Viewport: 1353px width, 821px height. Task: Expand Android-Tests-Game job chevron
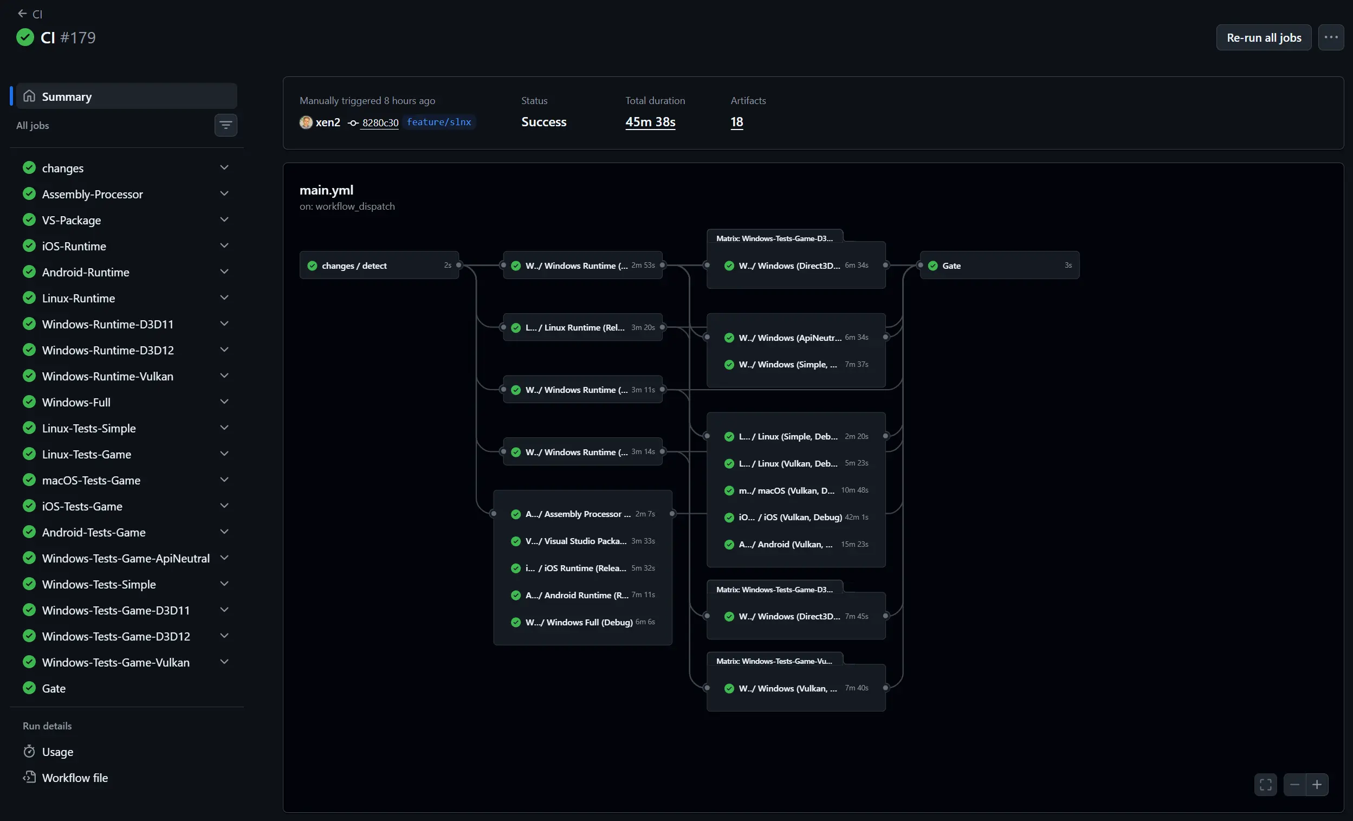tap(224, 532)
